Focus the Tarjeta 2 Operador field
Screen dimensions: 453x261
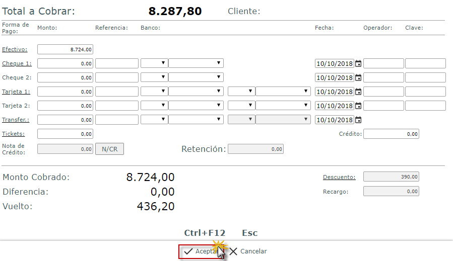click(383, 106)
